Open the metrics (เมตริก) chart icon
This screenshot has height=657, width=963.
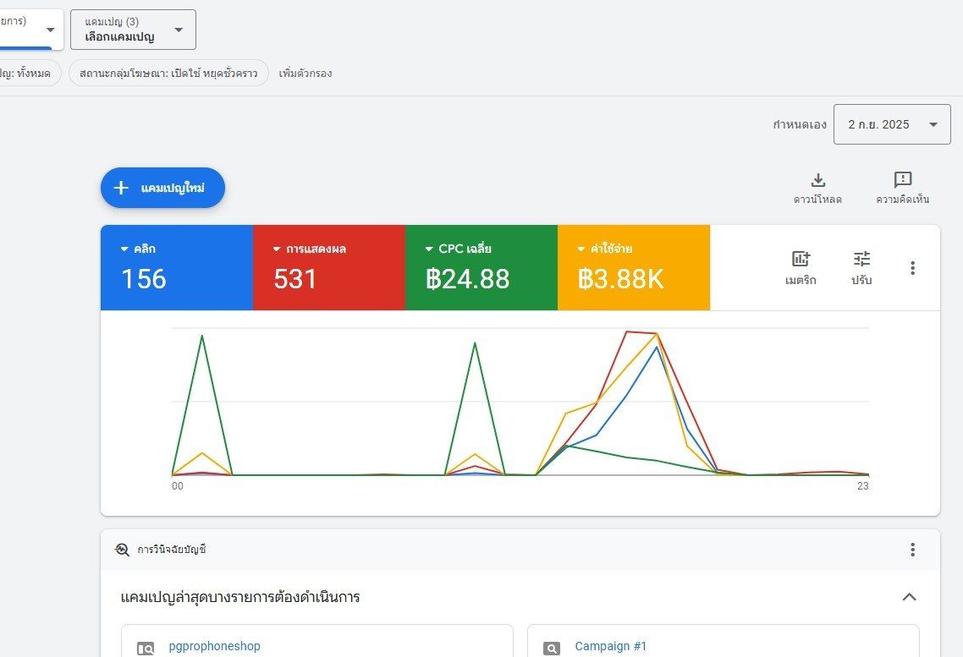pyautogui.click(x=801, y=259)
